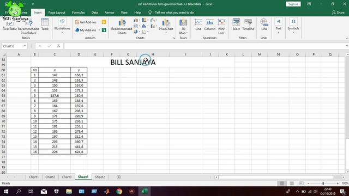Click the Sign in button
Image resolution: width=349 pixels, height=196 pixels.
(293, 4)
